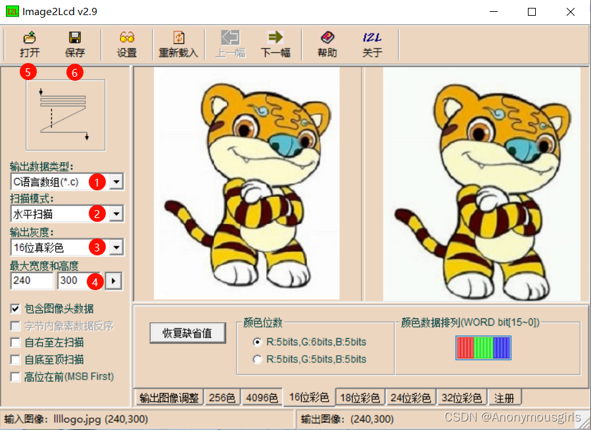Screen dimensions: 591x430
Task: Click the output tiger image preview
Action: (481, 183)
